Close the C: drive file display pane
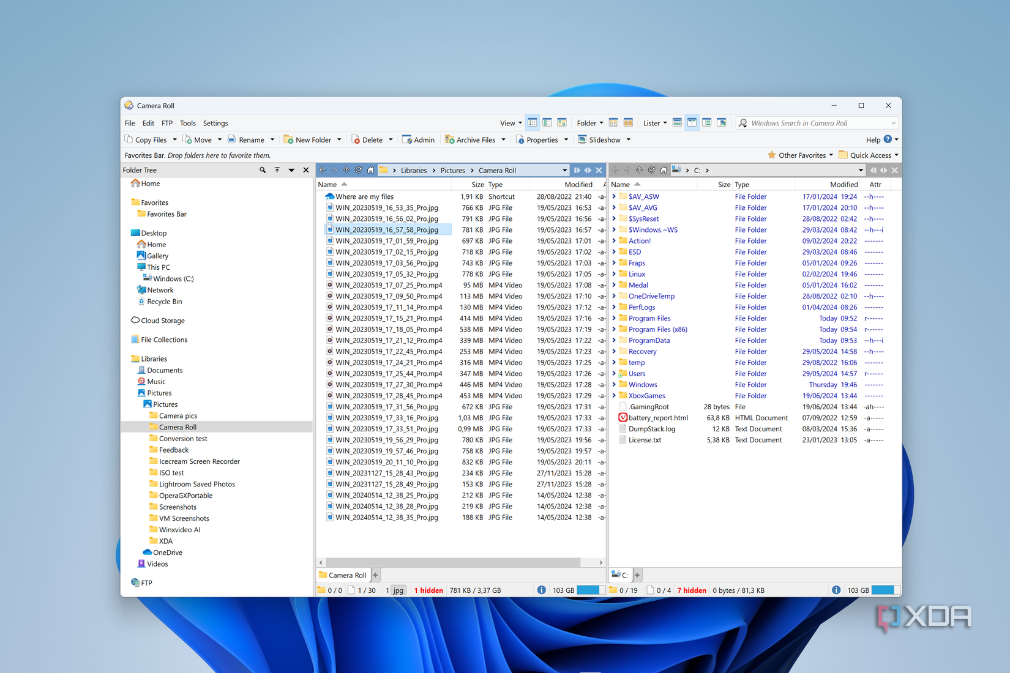Viewport: 1010px width, 673px height. [894, 170]
